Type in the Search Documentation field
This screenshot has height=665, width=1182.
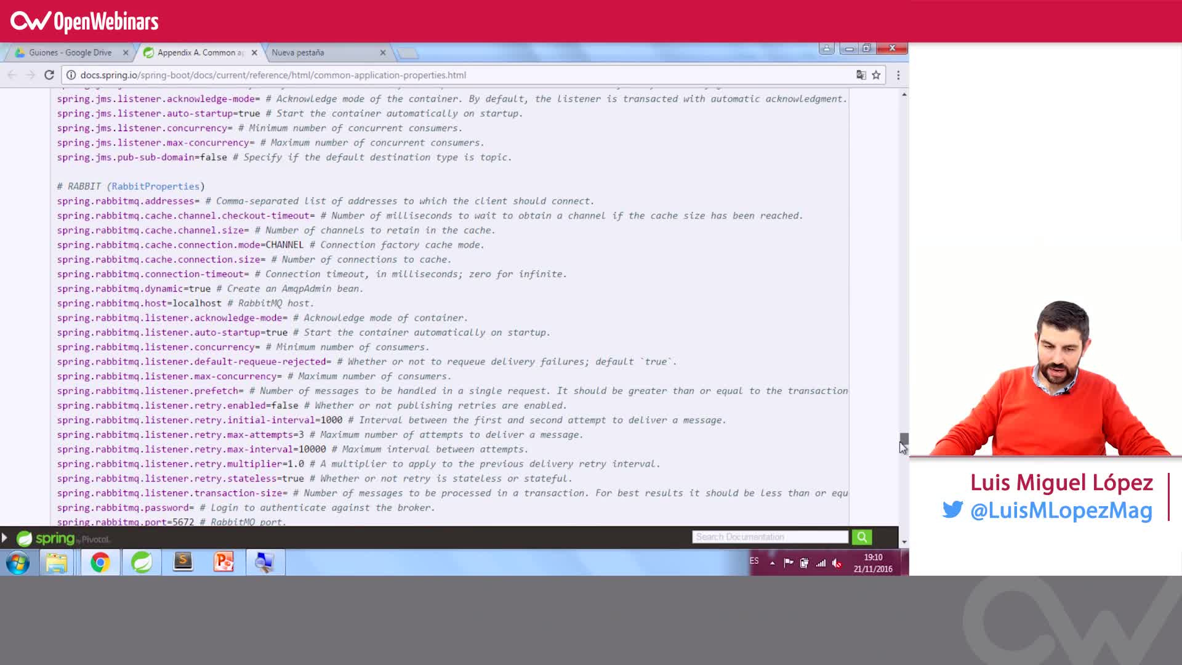(768, 536)
